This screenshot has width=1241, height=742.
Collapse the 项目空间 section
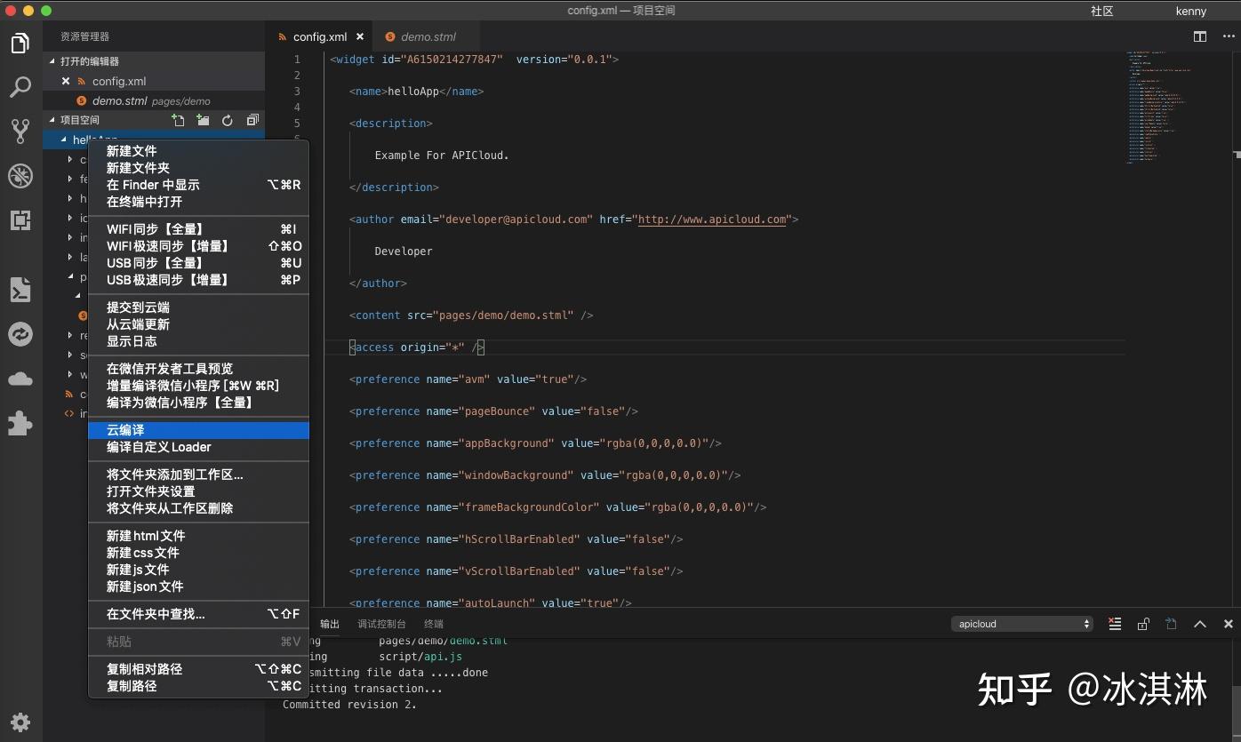pos(52,120)
